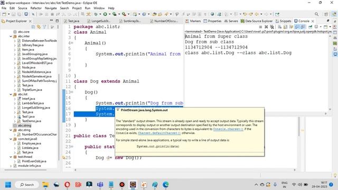This screenshot has height=190, width=338.
Task: Collapse the abc.list package
Action: click(11, 94)
